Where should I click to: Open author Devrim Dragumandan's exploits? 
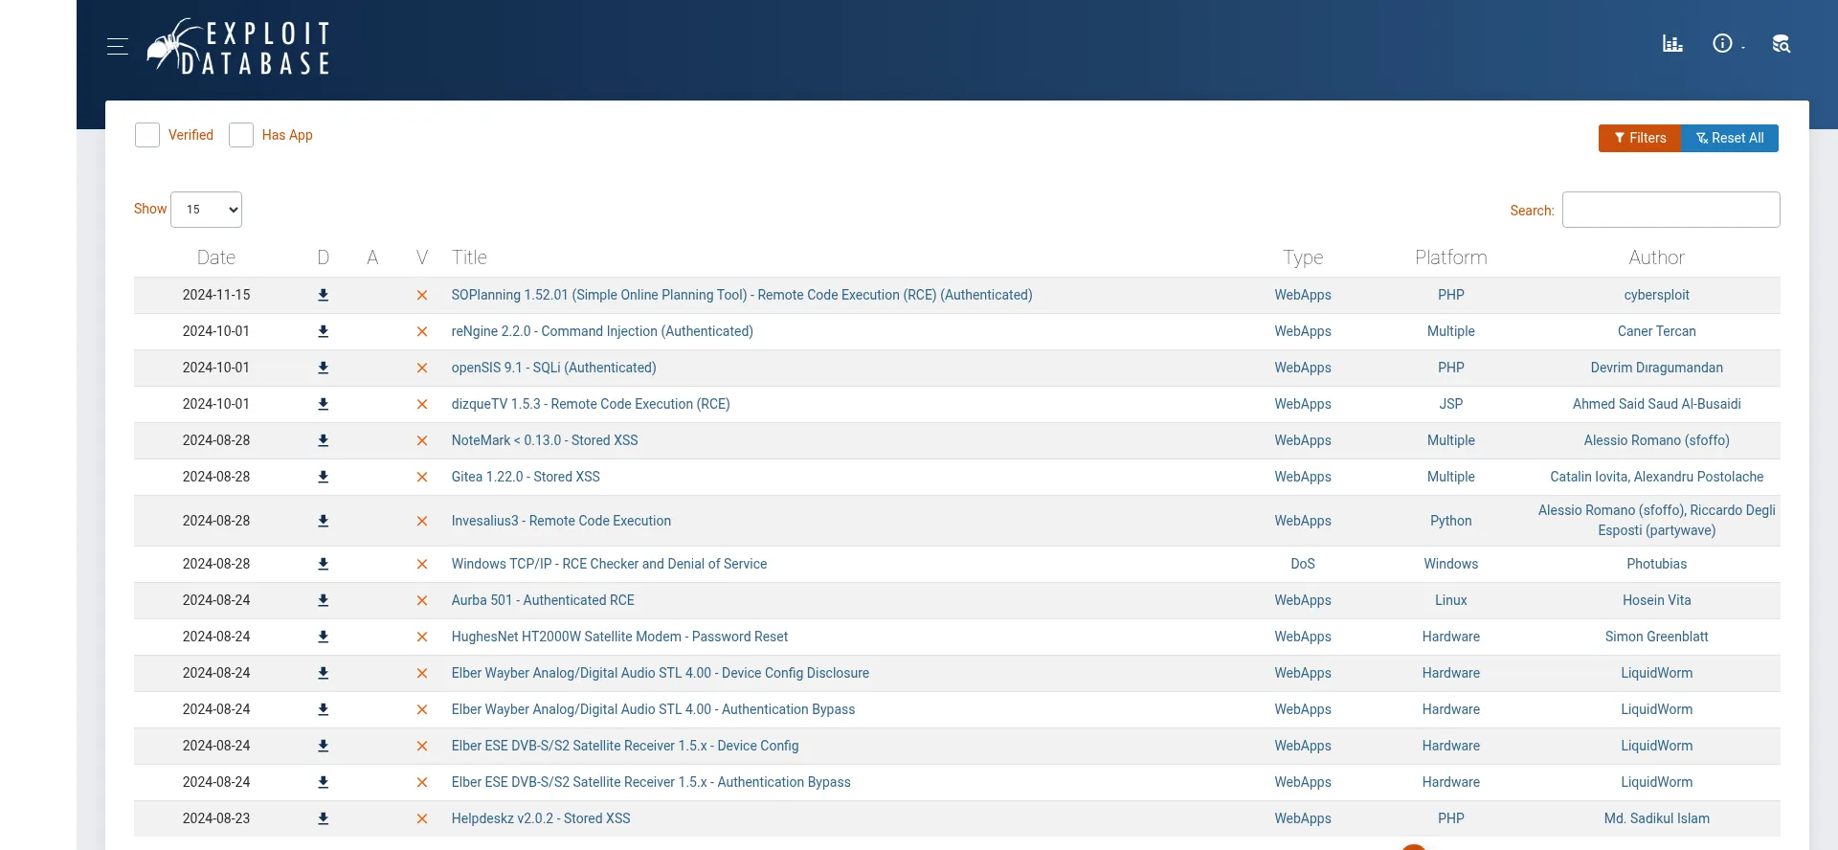pyautogui.click(x=1657, y=369)
